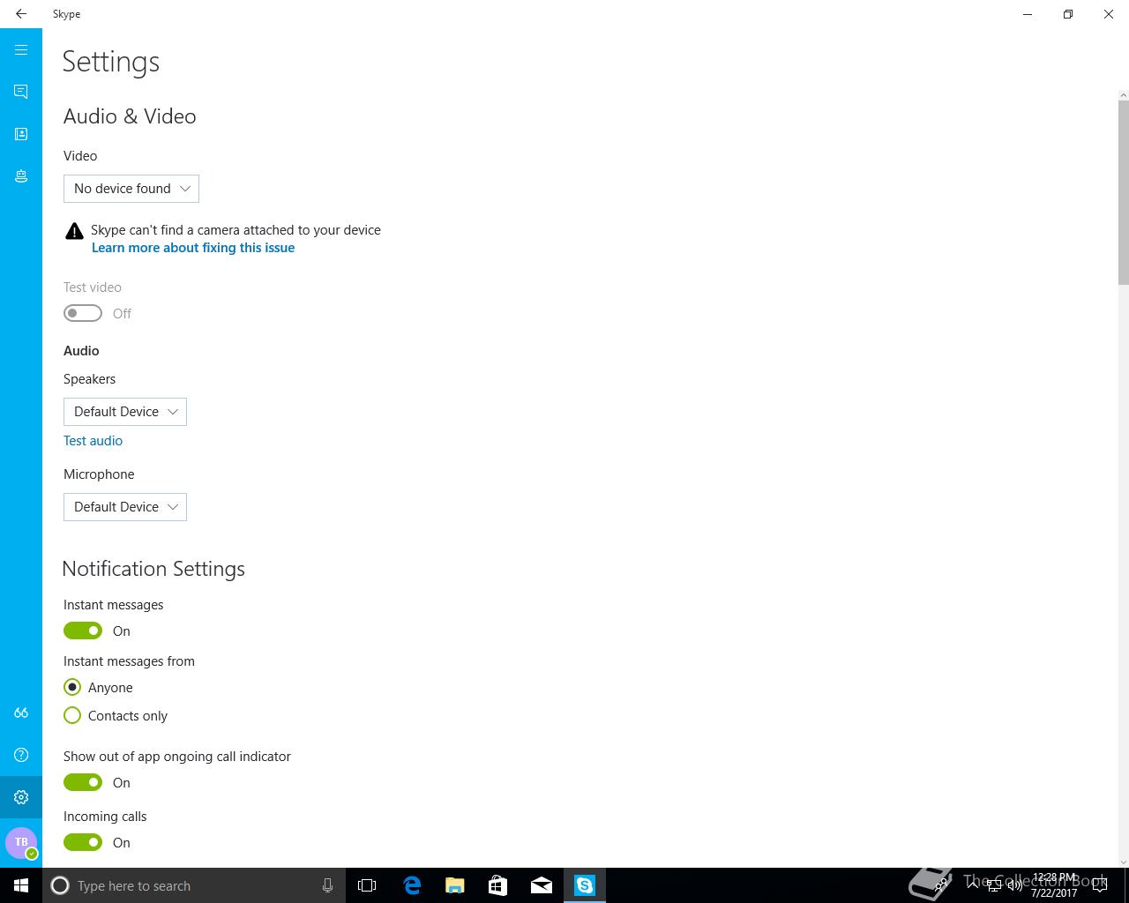Expand the Video device dropdown
Image resolution: width=1129 pixels, height=903 pixels.
click(x=131, y=189)
